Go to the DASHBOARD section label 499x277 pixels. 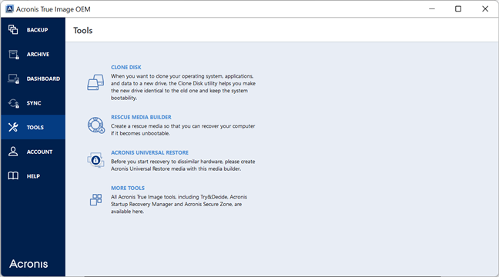point(43,79)
